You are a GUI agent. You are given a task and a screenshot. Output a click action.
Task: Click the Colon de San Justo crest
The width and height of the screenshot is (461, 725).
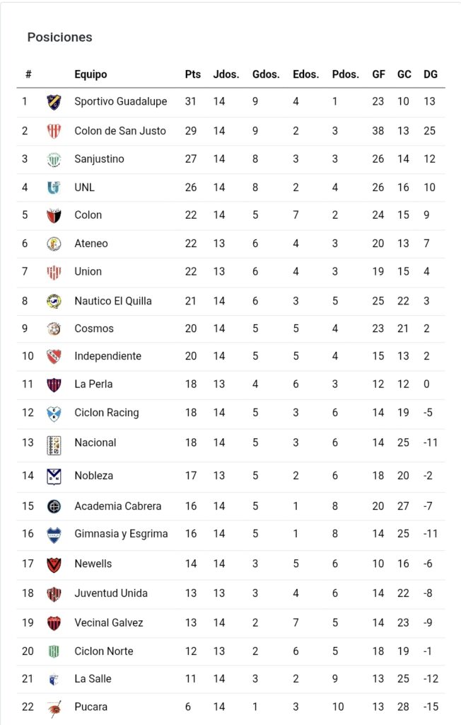click(54, 131)
